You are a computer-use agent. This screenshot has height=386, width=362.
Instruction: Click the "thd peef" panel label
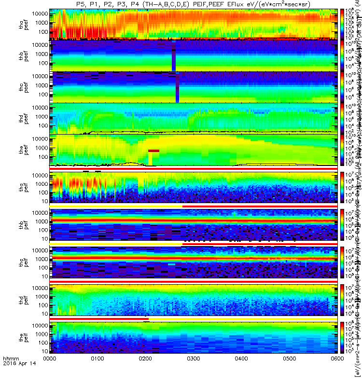[24, 119]
